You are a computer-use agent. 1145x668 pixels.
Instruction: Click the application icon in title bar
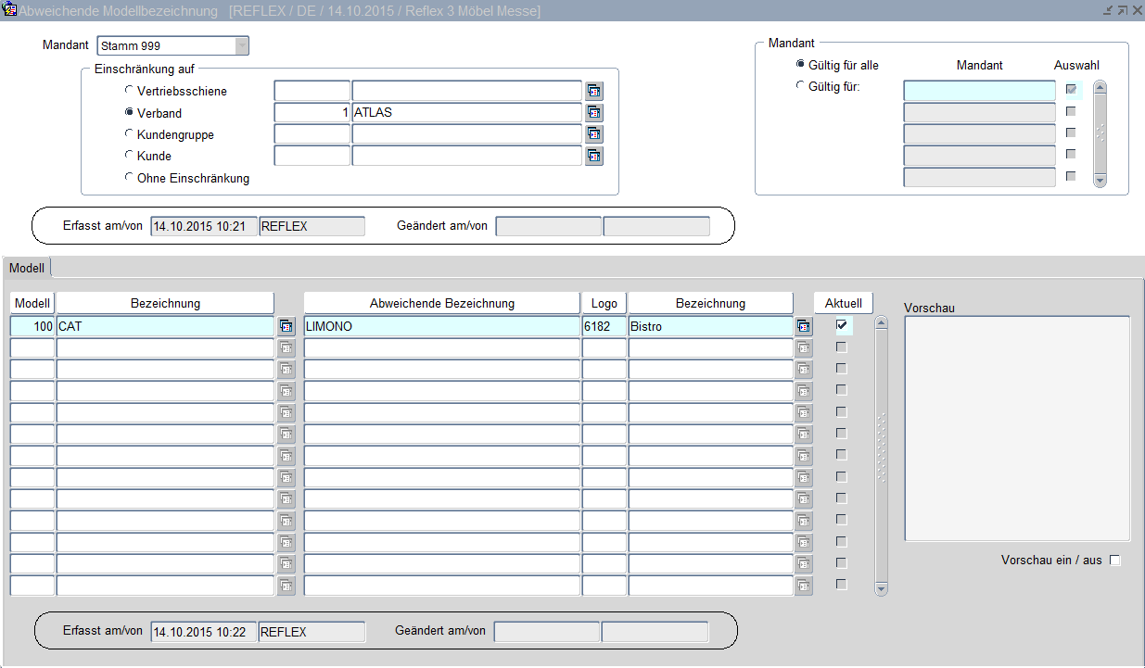10,11
